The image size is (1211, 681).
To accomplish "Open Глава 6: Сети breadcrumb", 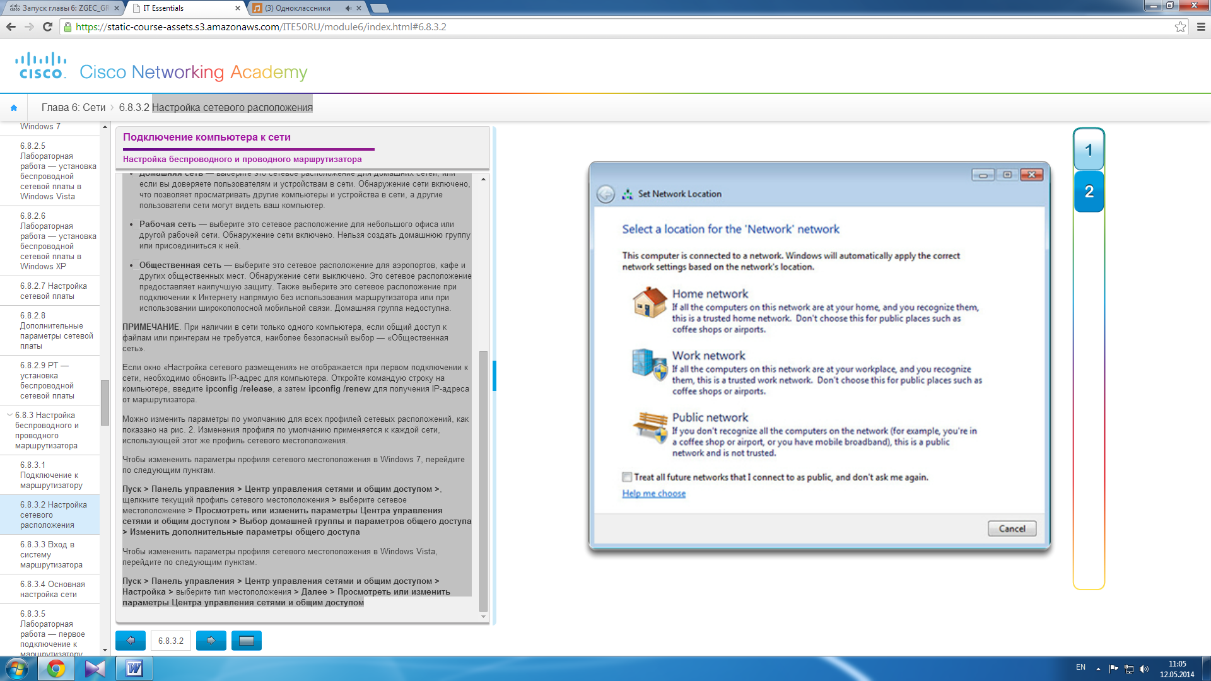I will pos(73,107).
